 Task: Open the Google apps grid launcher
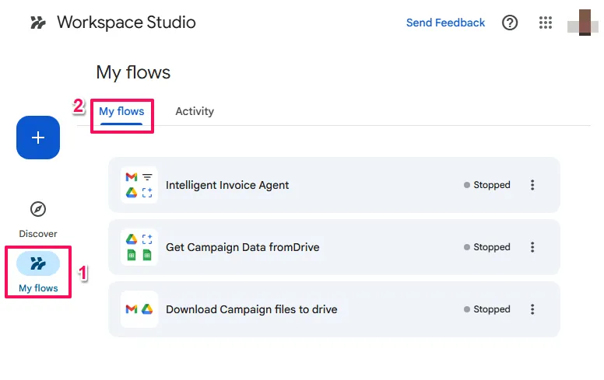tap(546, 23)
